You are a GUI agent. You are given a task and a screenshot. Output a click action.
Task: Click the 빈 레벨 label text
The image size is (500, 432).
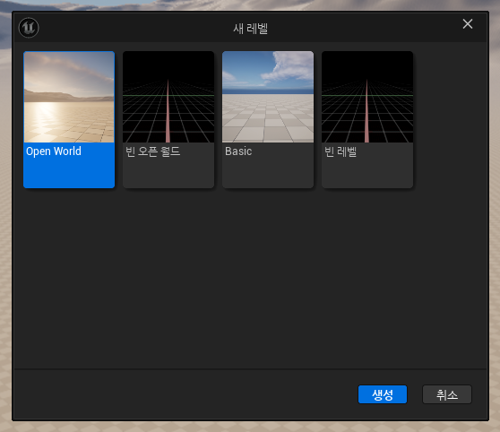[x=341, y=151]
